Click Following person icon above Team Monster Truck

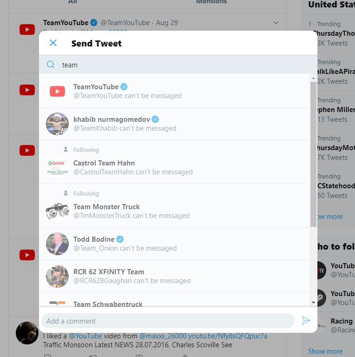pyautogui.click(x=66, y=193)
